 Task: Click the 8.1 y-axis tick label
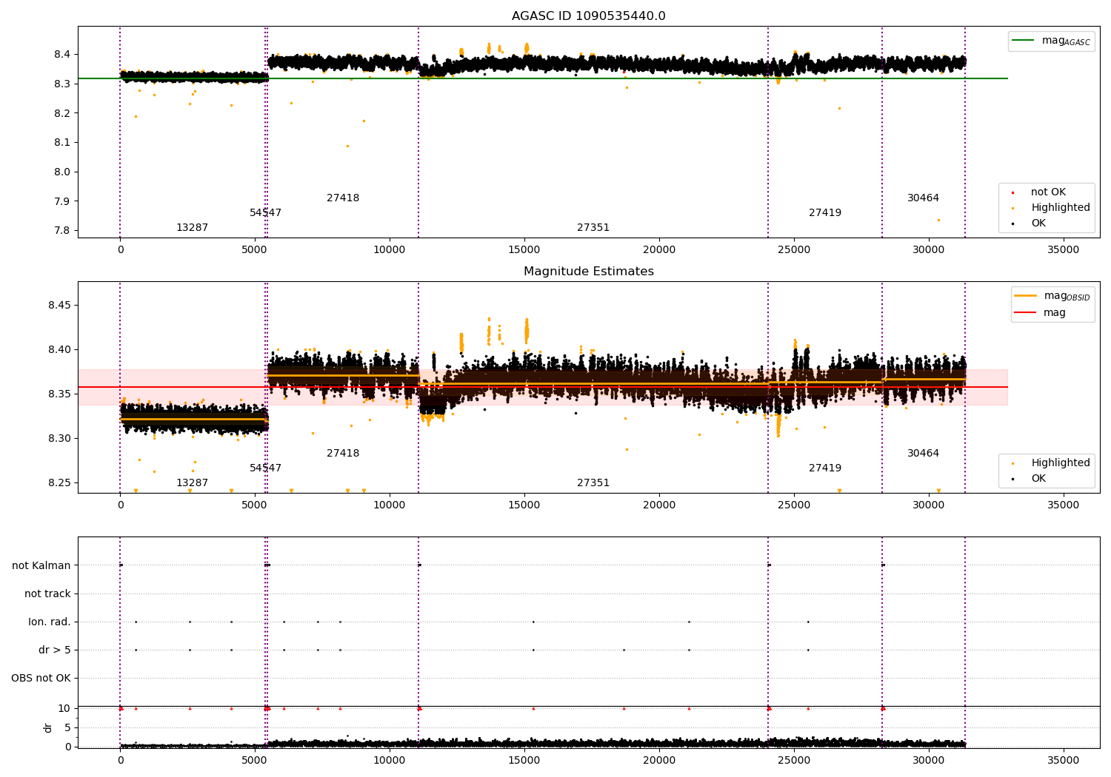(x=62, y=143)
